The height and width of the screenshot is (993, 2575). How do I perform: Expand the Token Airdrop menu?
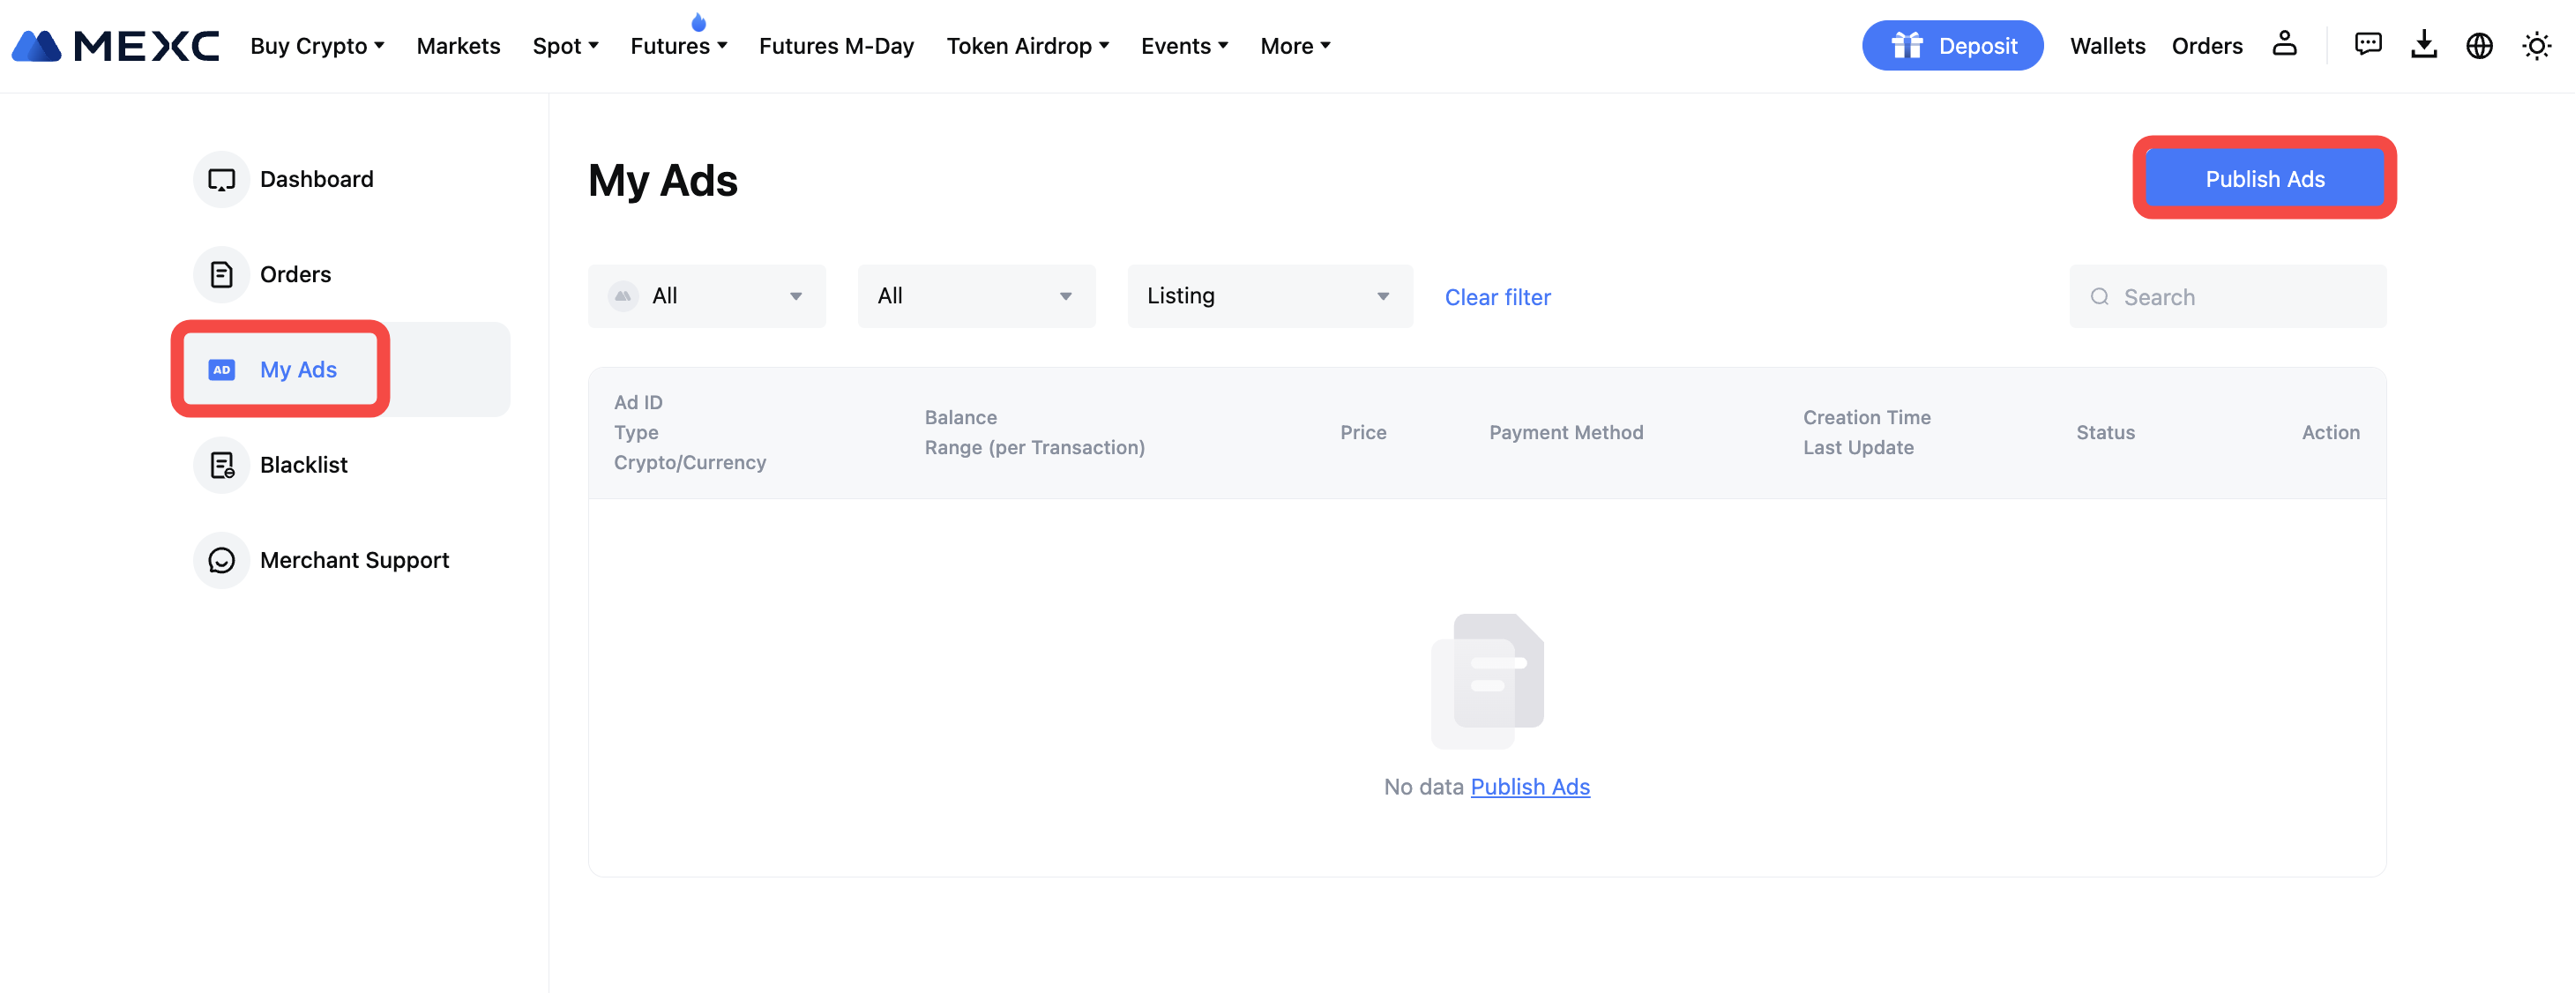point(1027,46)
